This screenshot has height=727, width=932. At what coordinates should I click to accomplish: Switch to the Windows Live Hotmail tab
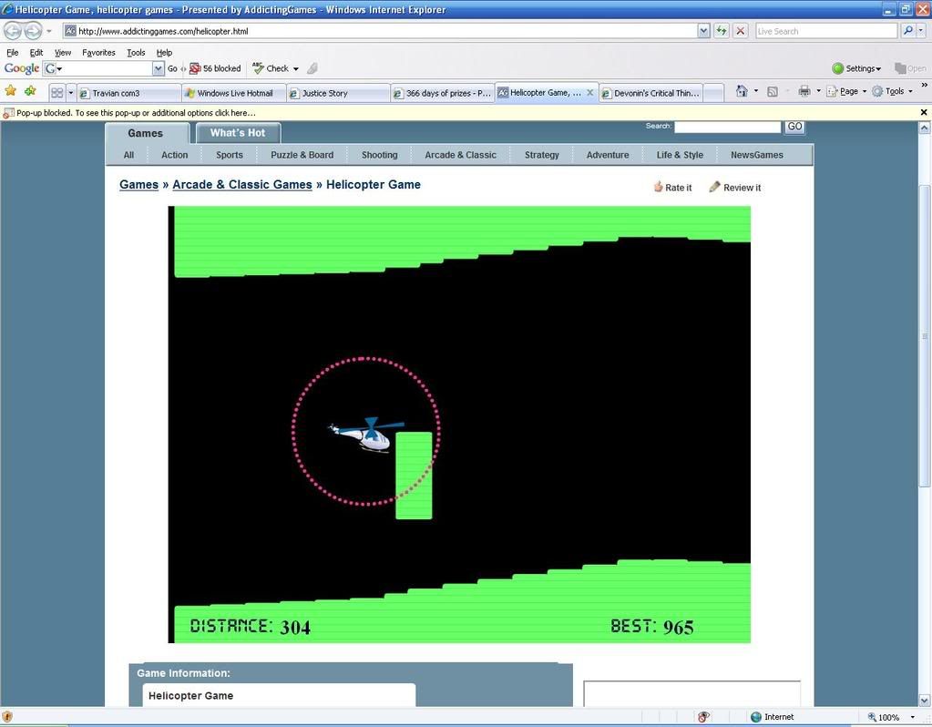tap(233, 93)
